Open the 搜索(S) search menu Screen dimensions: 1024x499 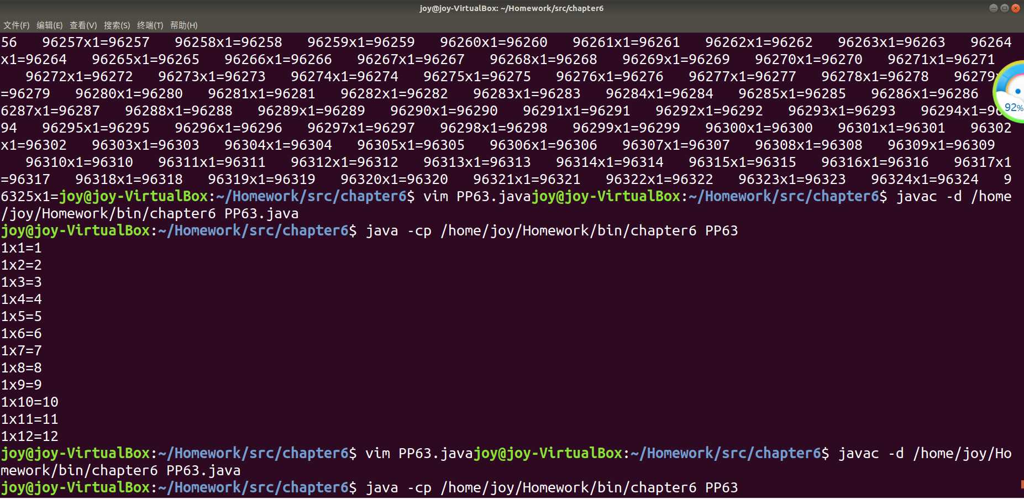(117, 25)
